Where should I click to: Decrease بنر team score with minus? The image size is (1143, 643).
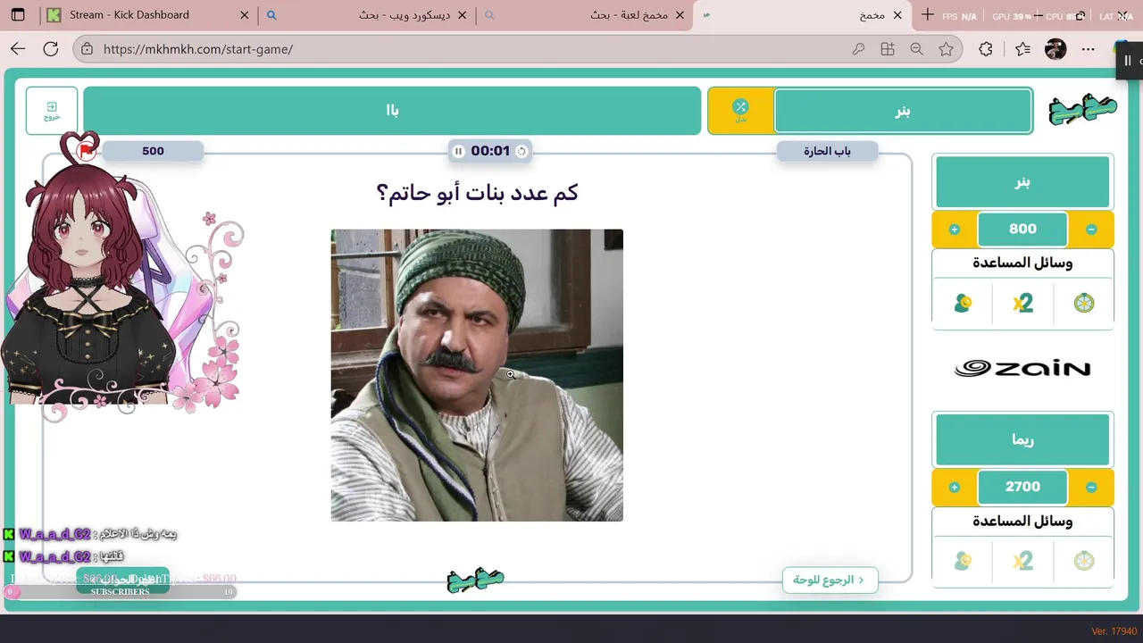1091,230
